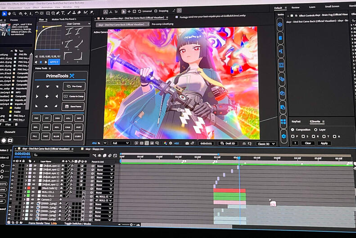Open the Effect menu

click(x=36, y=8)
